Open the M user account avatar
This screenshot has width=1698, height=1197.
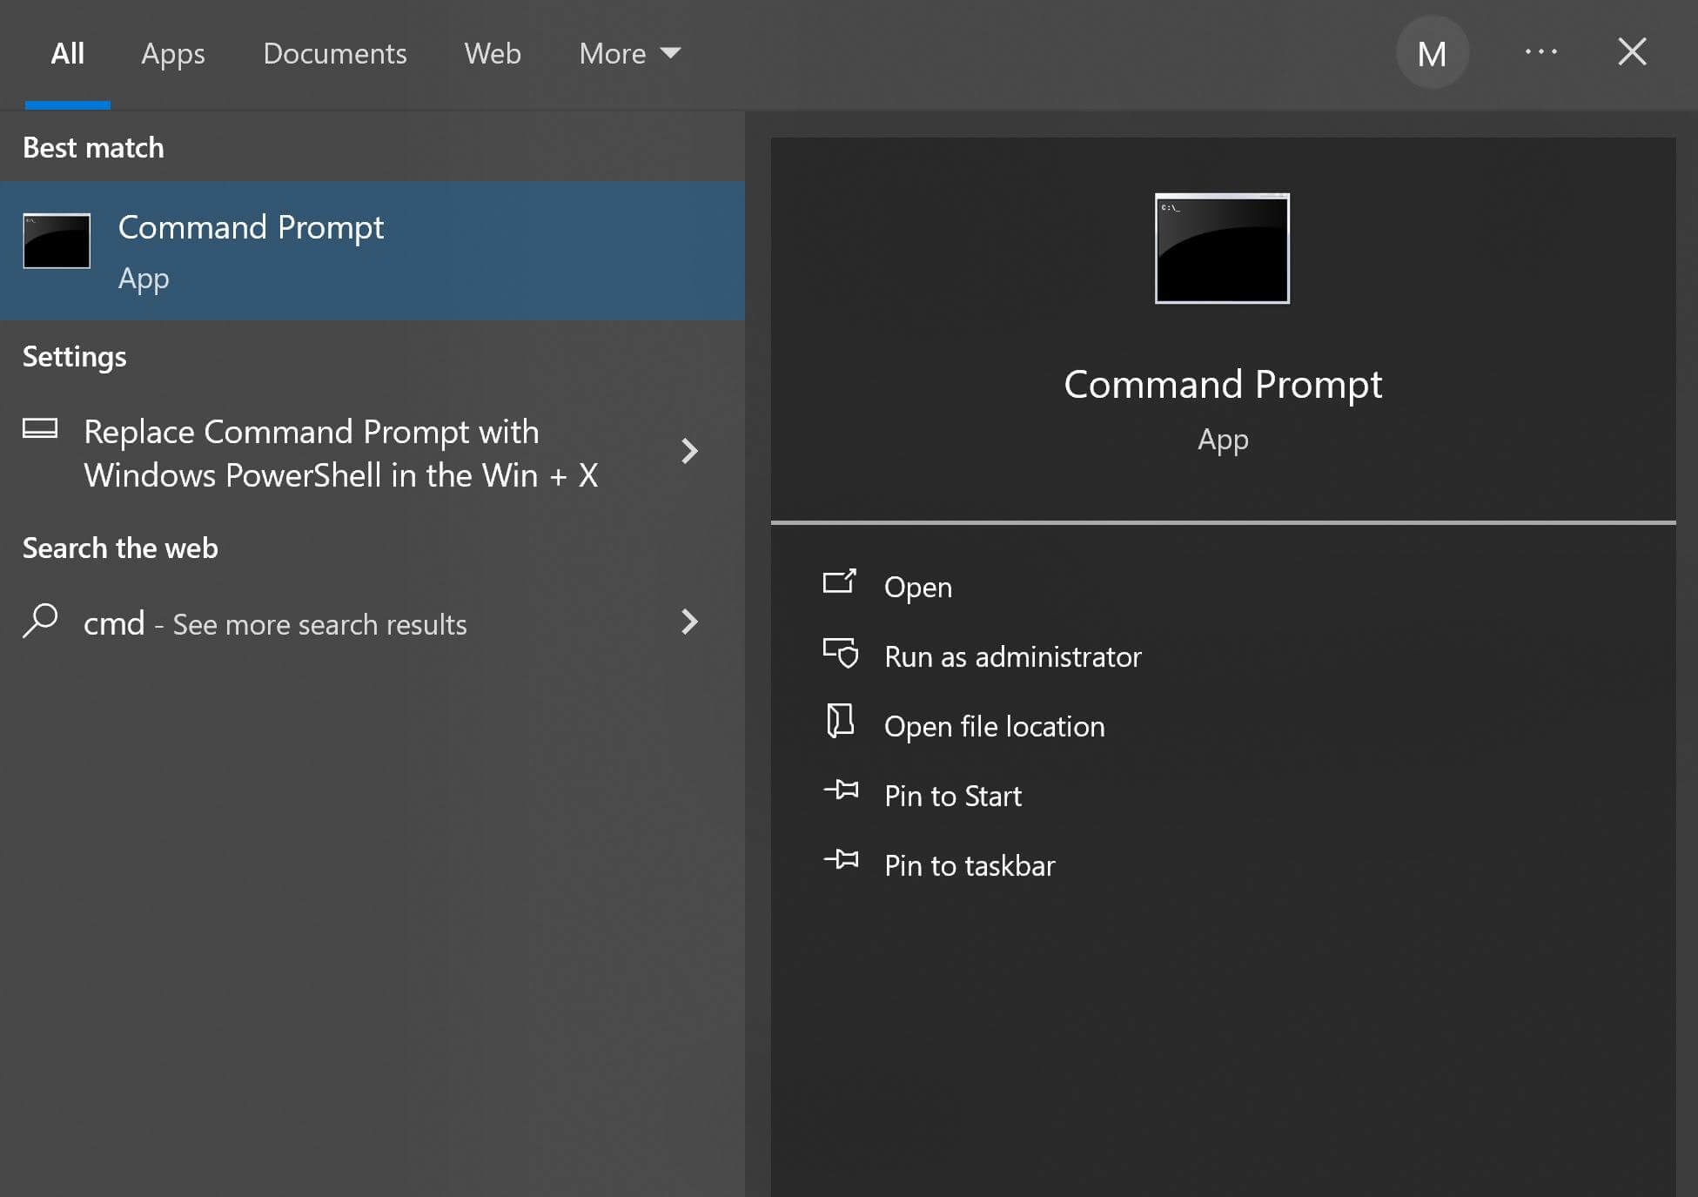click(1432, 53)
